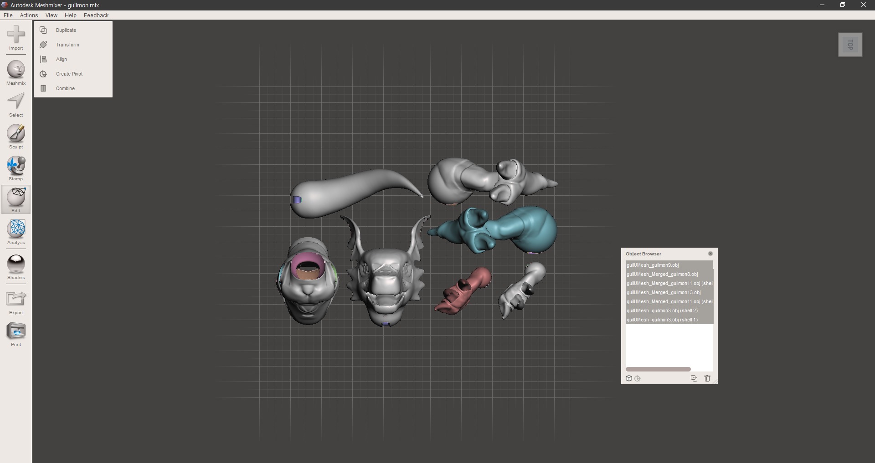Select guilUMesh_Merged_guilmon8.obj entry
The image size is (875, 463).
(669, 274)
